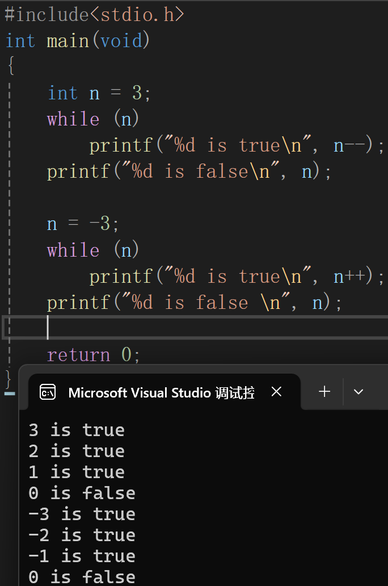Click the 'n = -3;' assignment line
388x586 pixels.
point(83,224)
